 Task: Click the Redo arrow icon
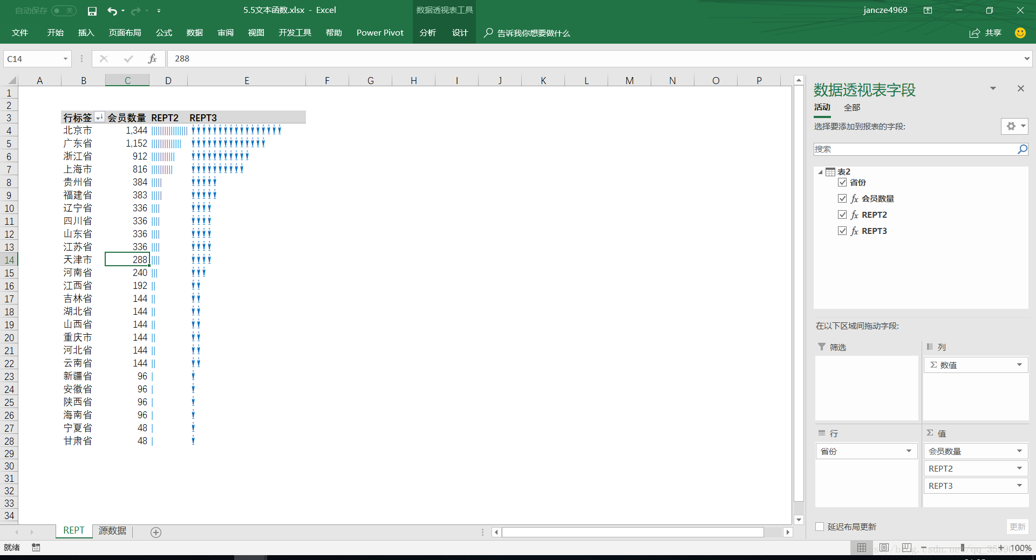pyautogui.click(x=135, y=11)
